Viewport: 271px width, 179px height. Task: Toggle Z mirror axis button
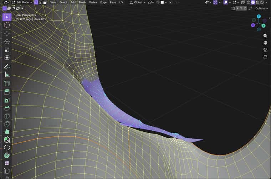(245, 8)
